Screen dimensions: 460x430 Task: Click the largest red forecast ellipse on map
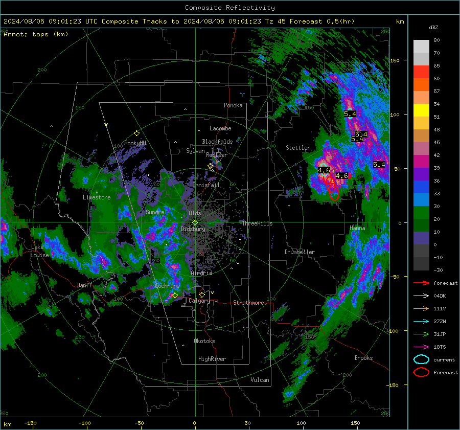pos(334,193)
